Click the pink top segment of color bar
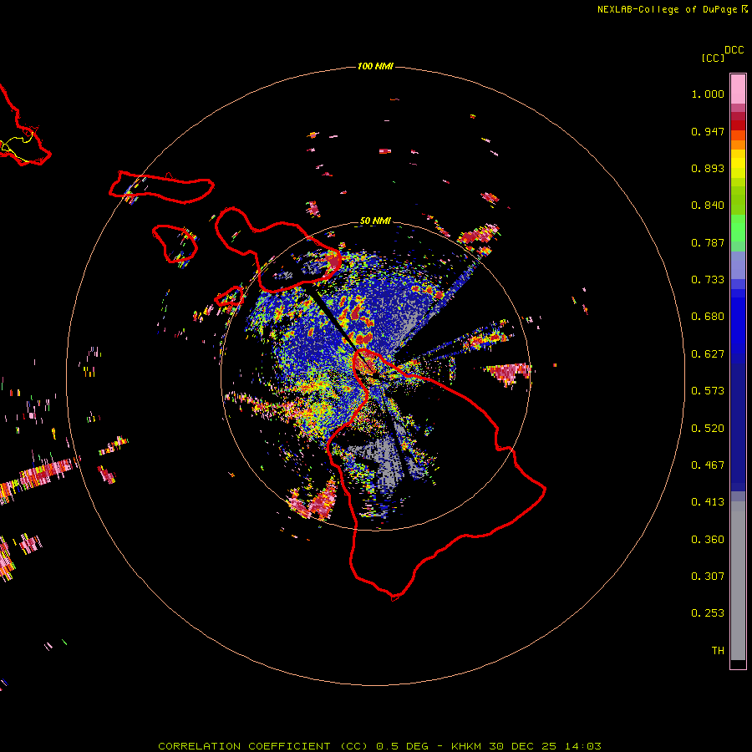Screen dimensions: 752x752 coord(738,89)
